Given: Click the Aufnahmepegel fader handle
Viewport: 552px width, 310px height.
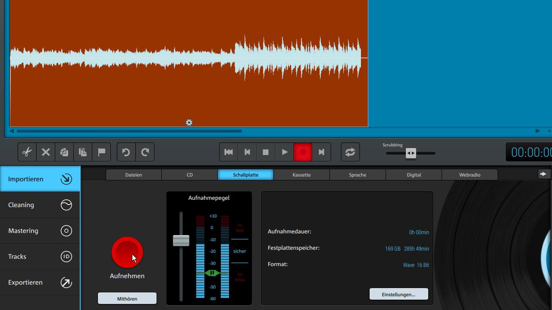Looking at the screenshot, I should tap(181, 241).
